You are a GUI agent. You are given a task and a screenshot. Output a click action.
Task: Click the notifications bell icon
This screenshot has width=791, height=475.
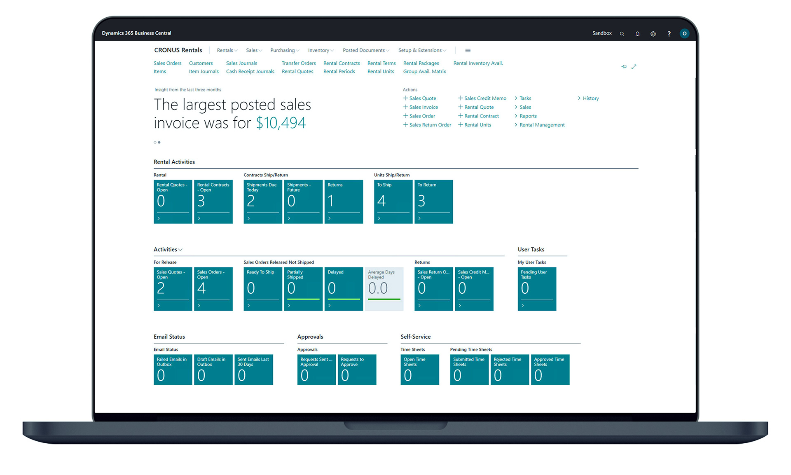tap(637, 33)
